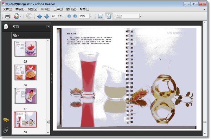211x140 pixels.
Task: Open the thumbnail options gear menu
Action: [x=16, y=35]
